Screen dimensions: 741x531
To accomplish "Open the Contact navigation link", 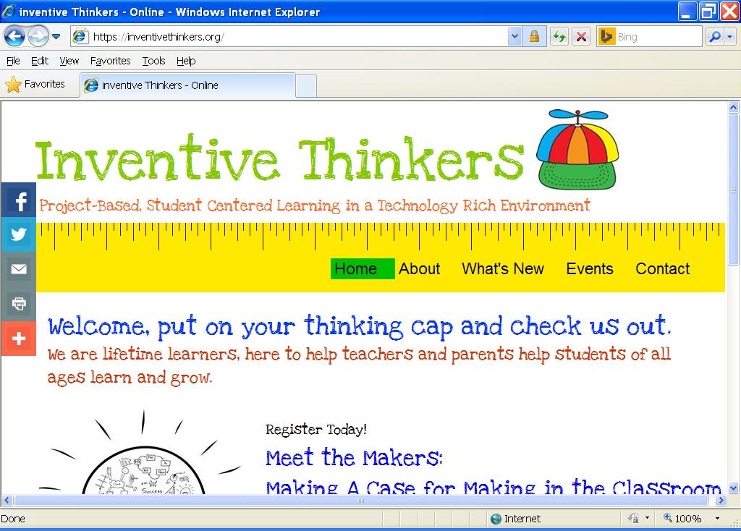I will [663, 269].
